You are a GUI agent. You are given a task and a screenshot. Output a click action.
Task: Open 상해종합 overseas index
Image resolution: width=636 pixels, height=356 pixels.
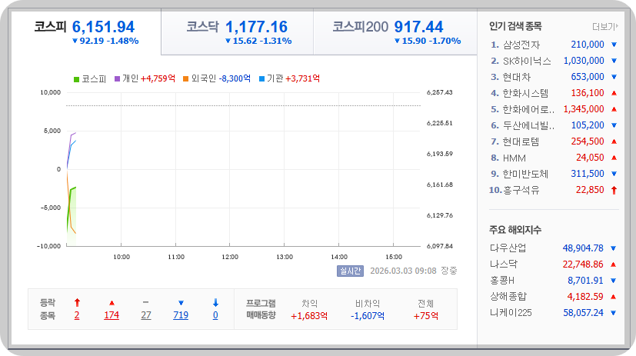(508, 297)
